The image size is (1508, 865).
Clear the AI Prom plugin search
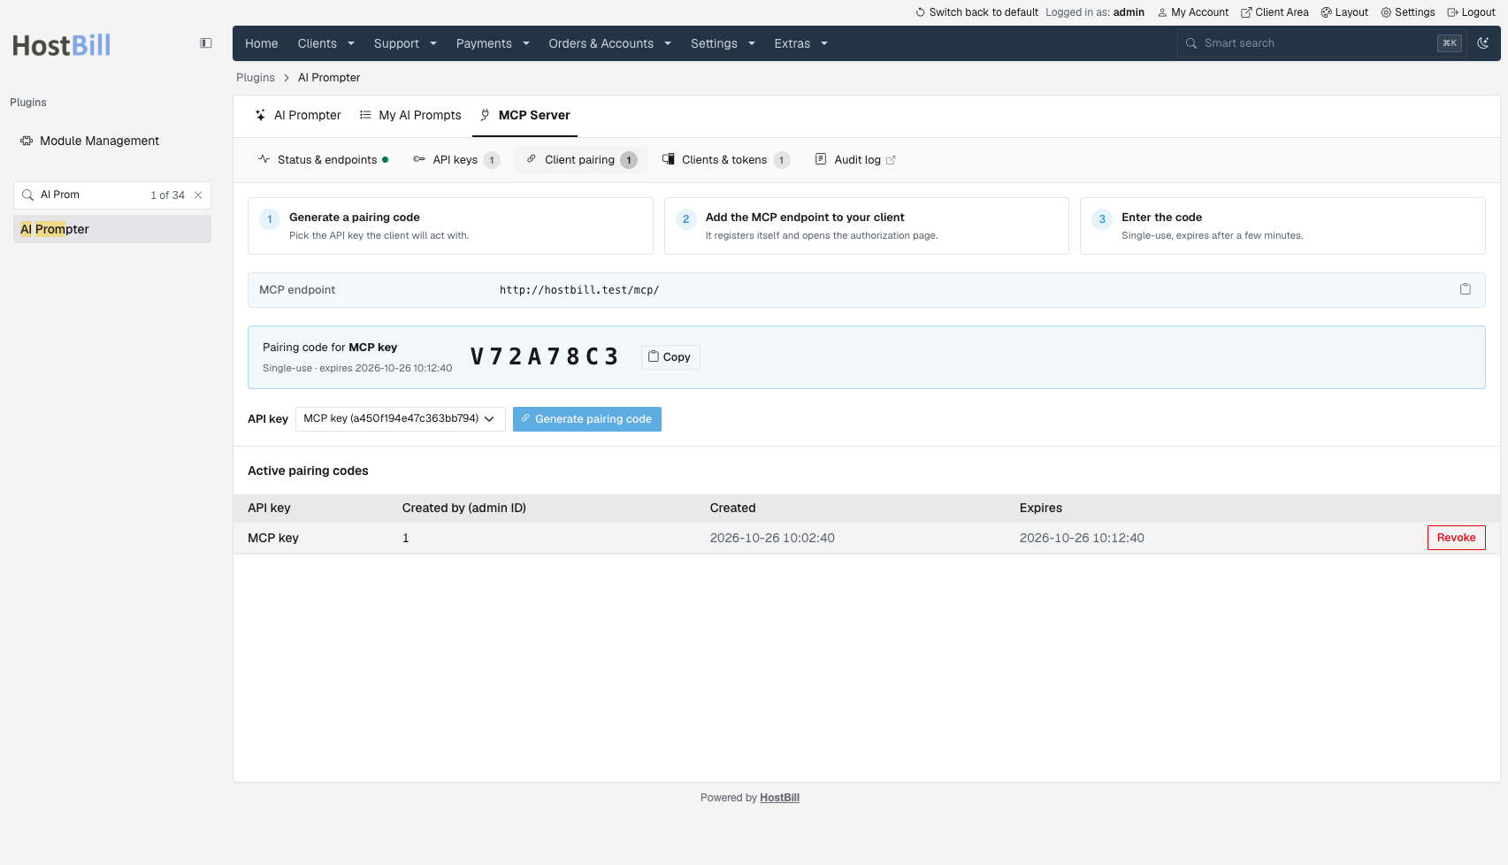[x=198, y=195]
